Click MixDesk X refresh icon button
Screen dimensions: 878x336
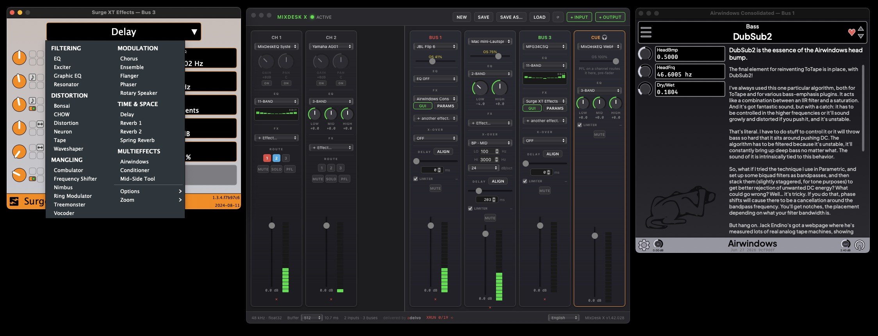[x=558, y=17]
